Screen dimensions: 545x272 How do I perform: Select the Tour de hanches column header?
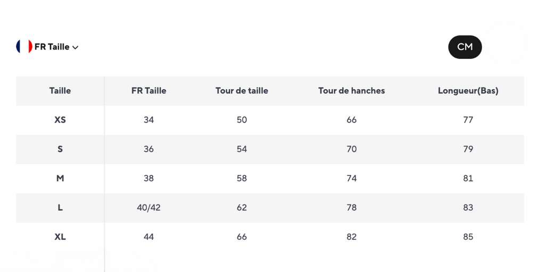pyautogui.click(x=351, y=91)
